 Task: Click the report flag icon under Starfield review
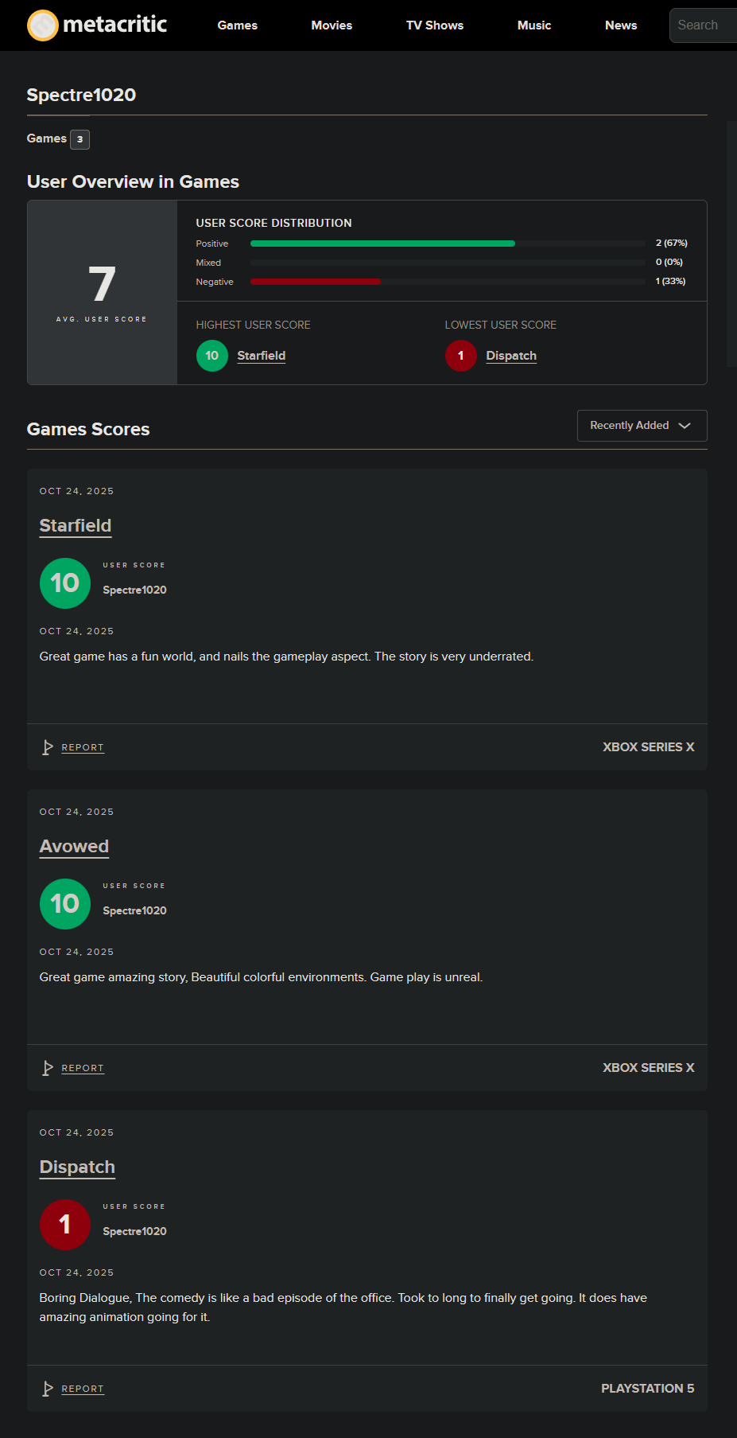[x=48, y=747]
